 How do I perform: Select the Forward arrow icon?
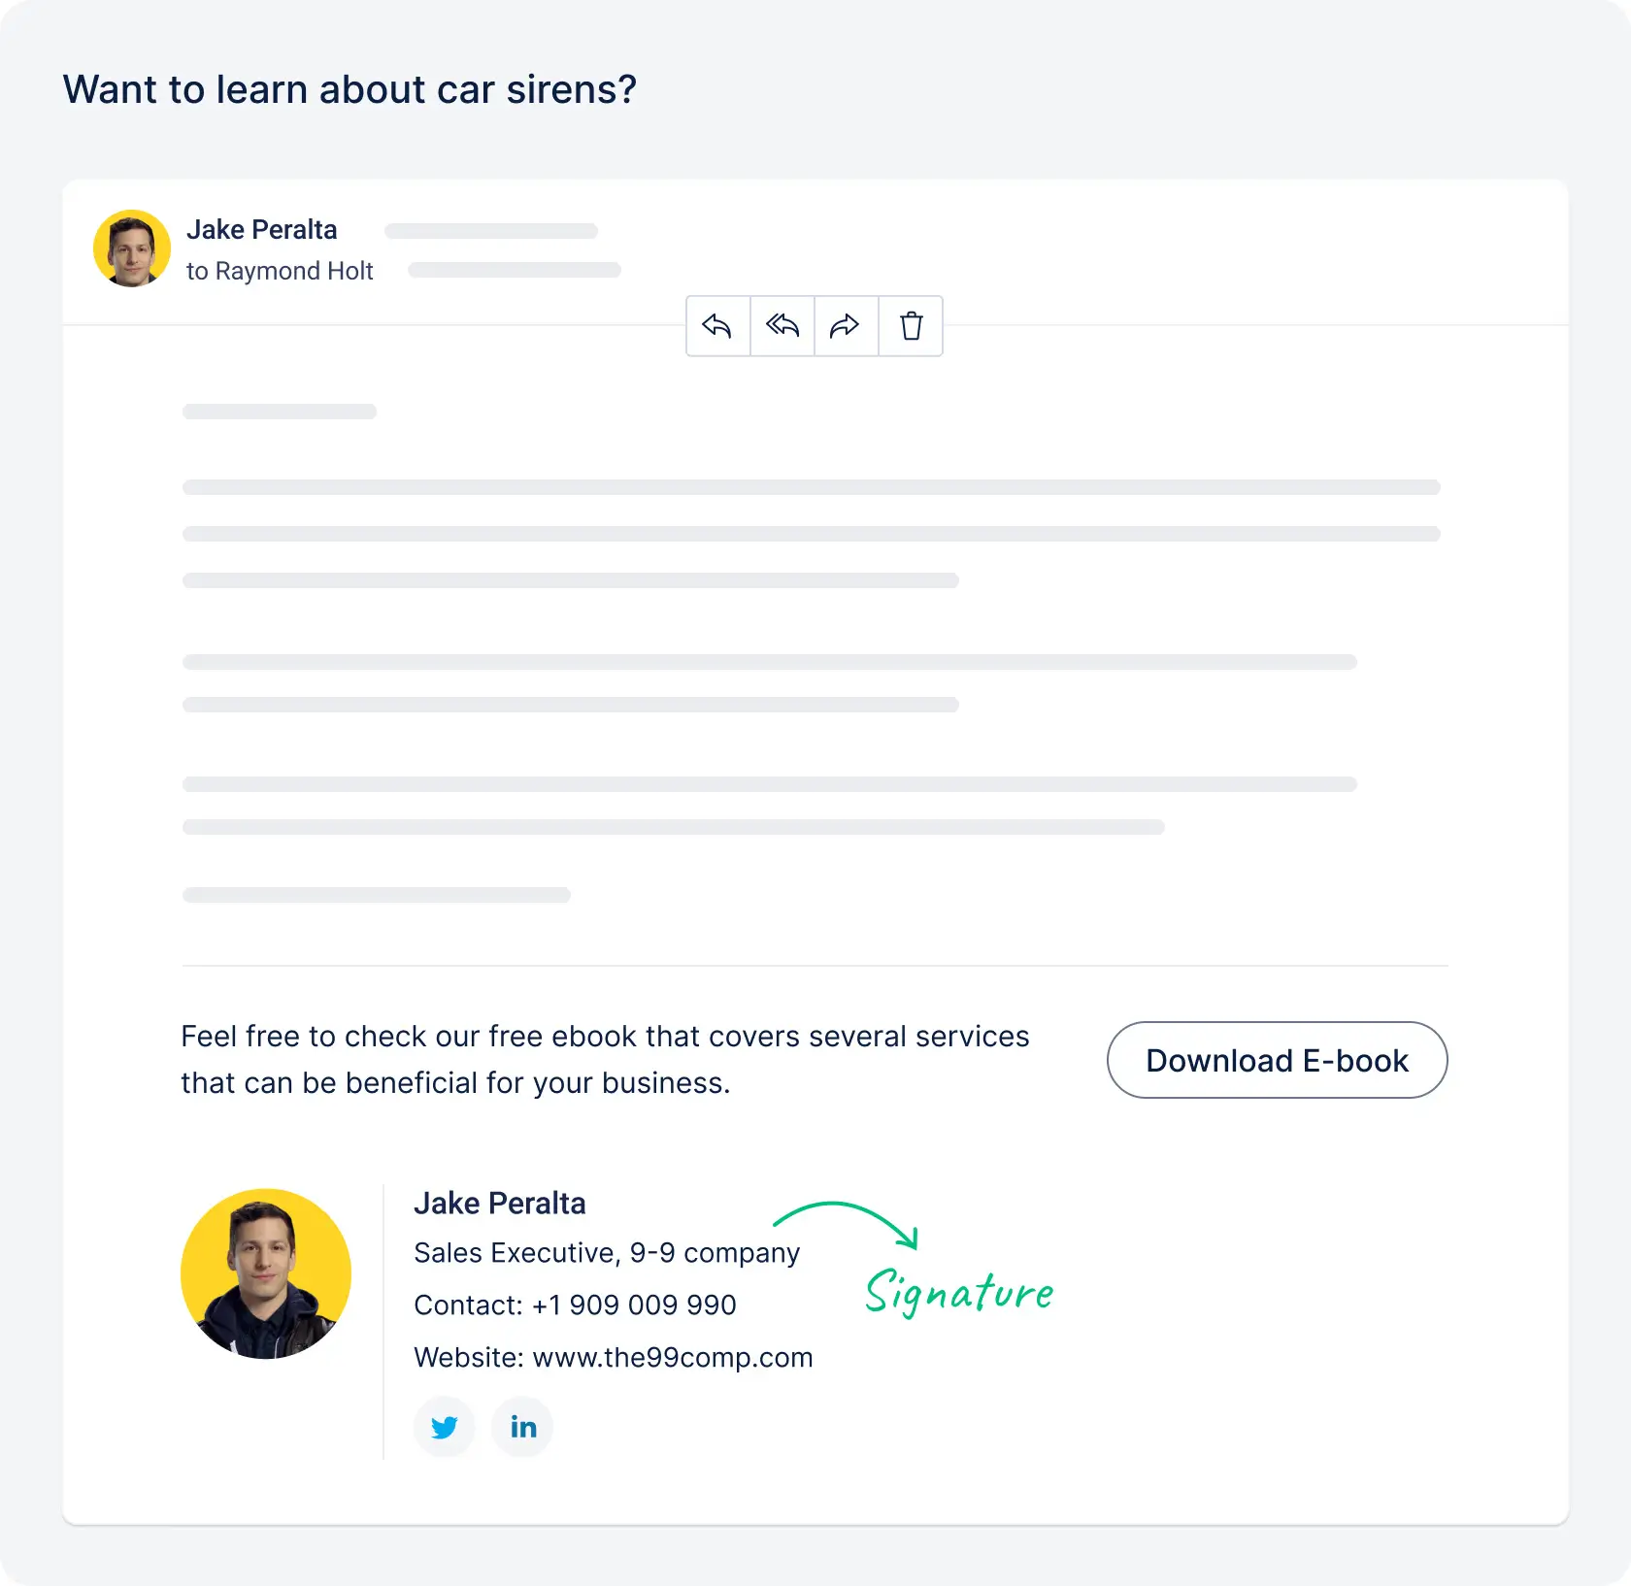pos(845,326)
